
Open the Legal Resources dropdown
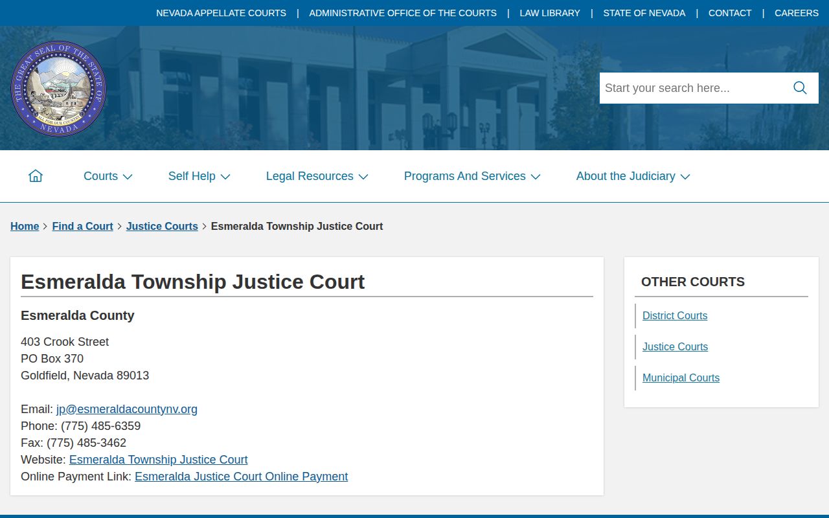[x=317, y=176]
